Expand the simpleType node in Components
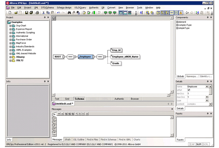Image resolution: width=219 pixels, height=148 pixels. pos(177,28)
